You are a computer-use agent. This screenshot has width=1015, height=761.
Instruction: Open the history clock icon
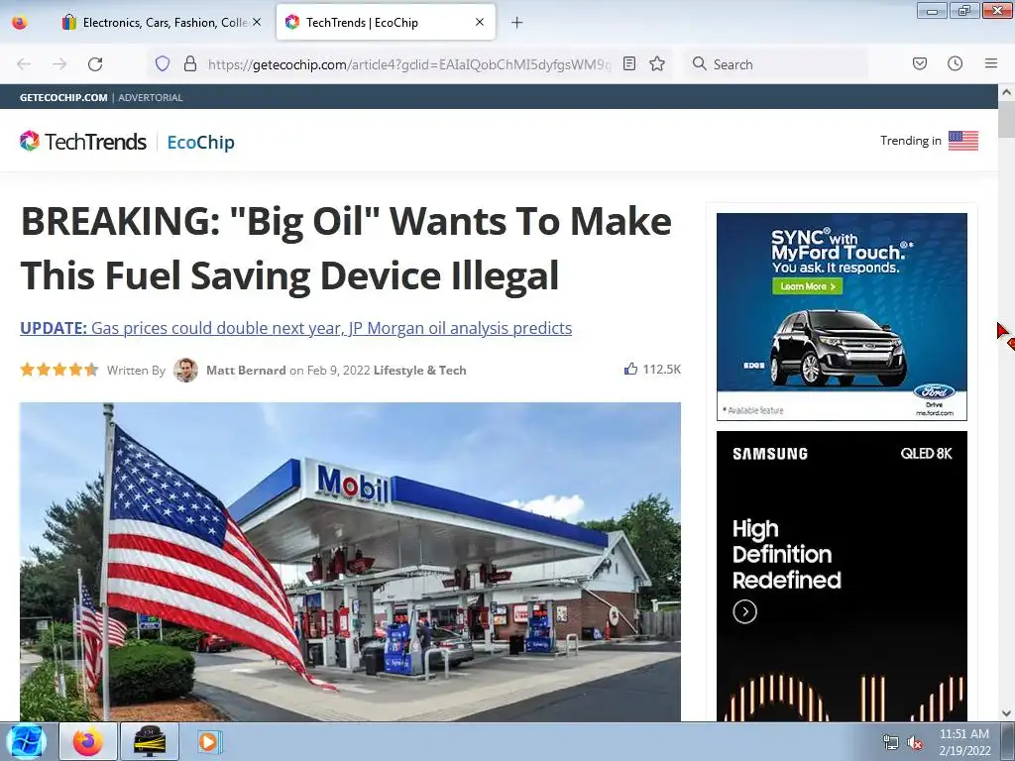pos(955,63)
